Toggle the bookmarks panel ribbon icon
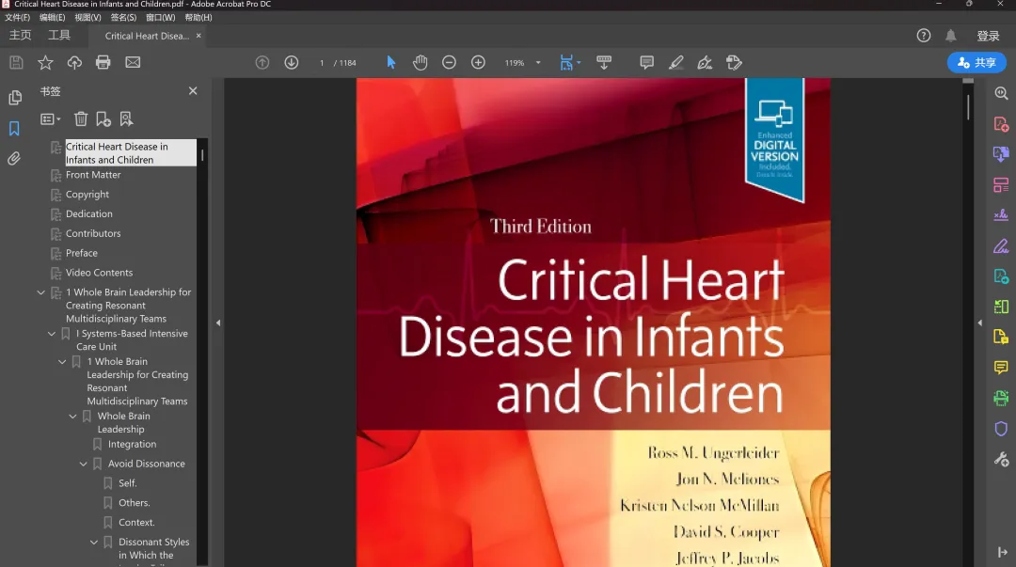Screen dimensions: 1016x567 pos(14,128)
